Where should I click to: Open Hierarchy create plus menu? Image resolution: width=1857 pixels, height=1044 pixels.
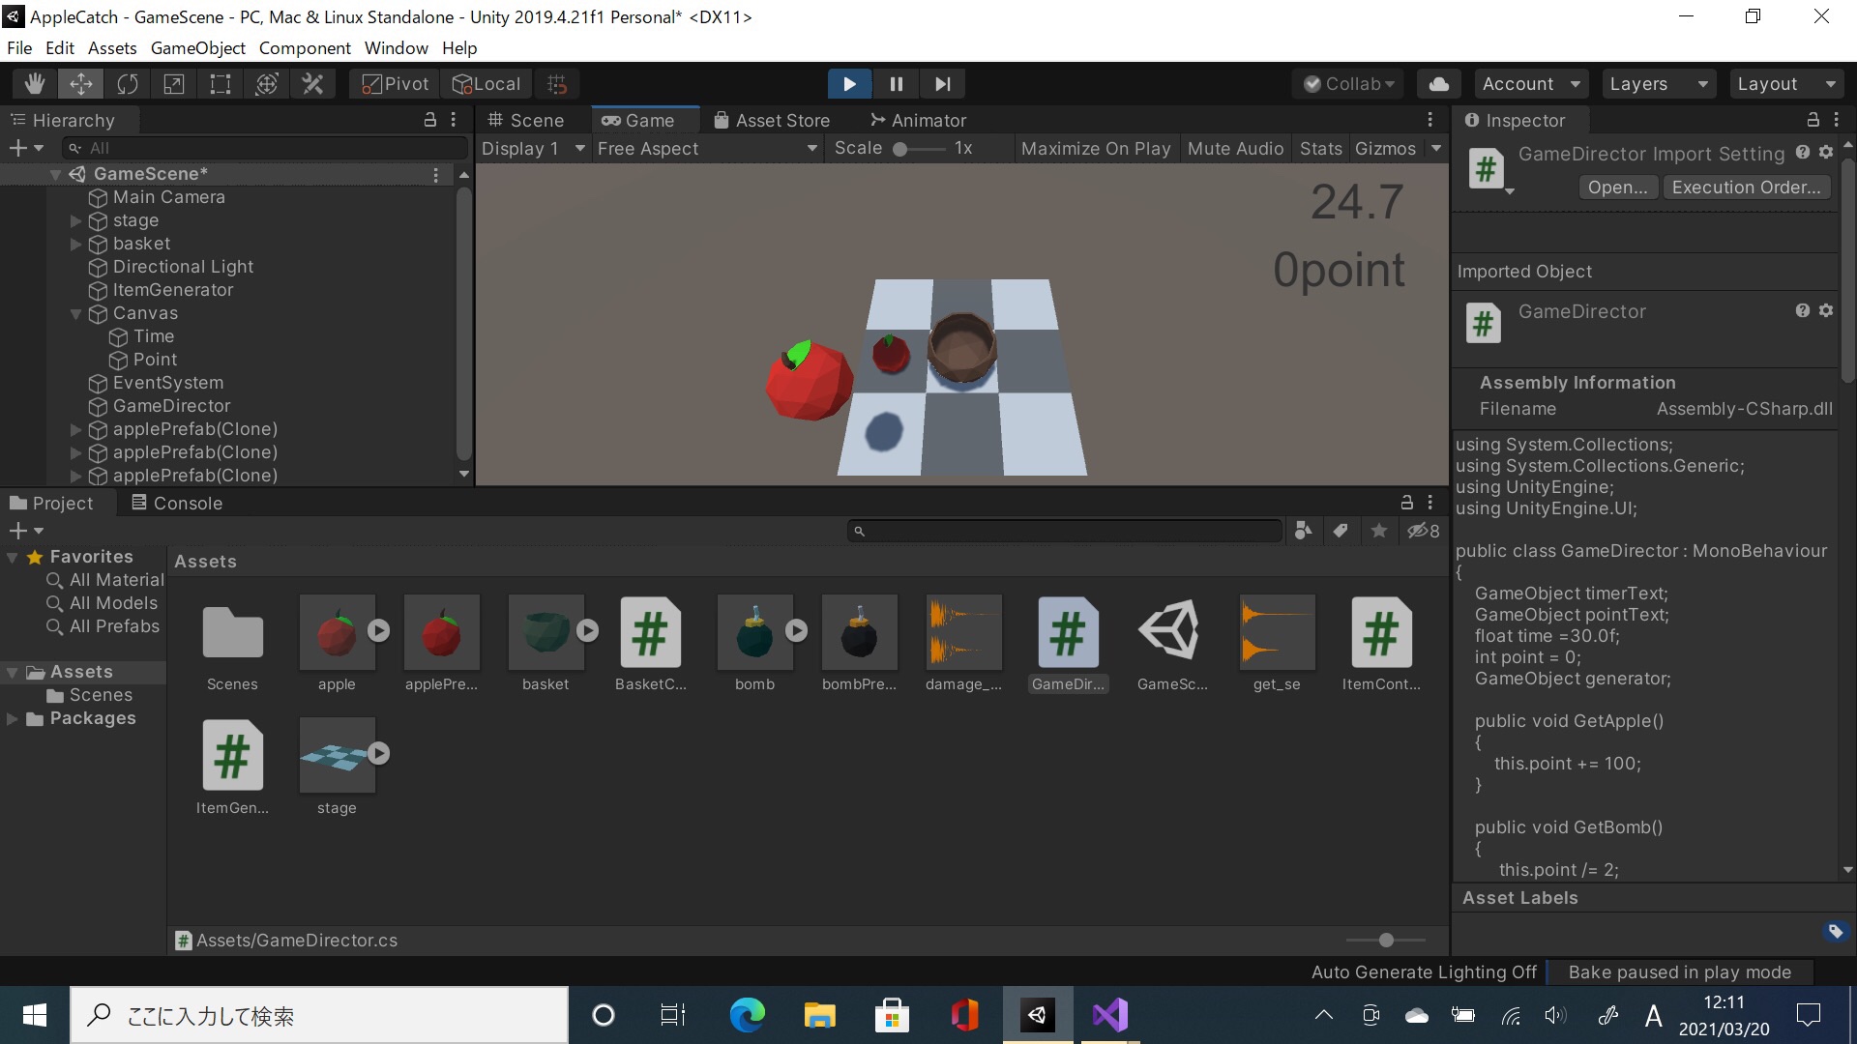[25, 148]
